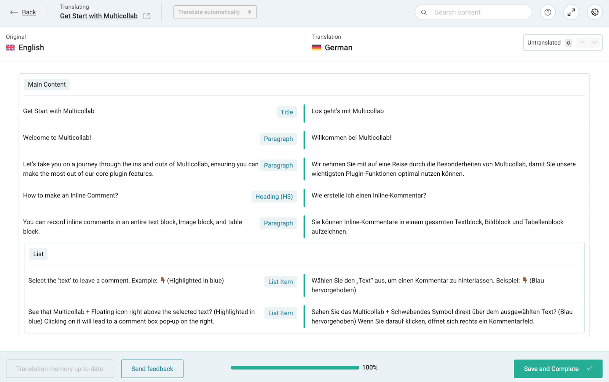Click the German language label

(x=338, y=47)
